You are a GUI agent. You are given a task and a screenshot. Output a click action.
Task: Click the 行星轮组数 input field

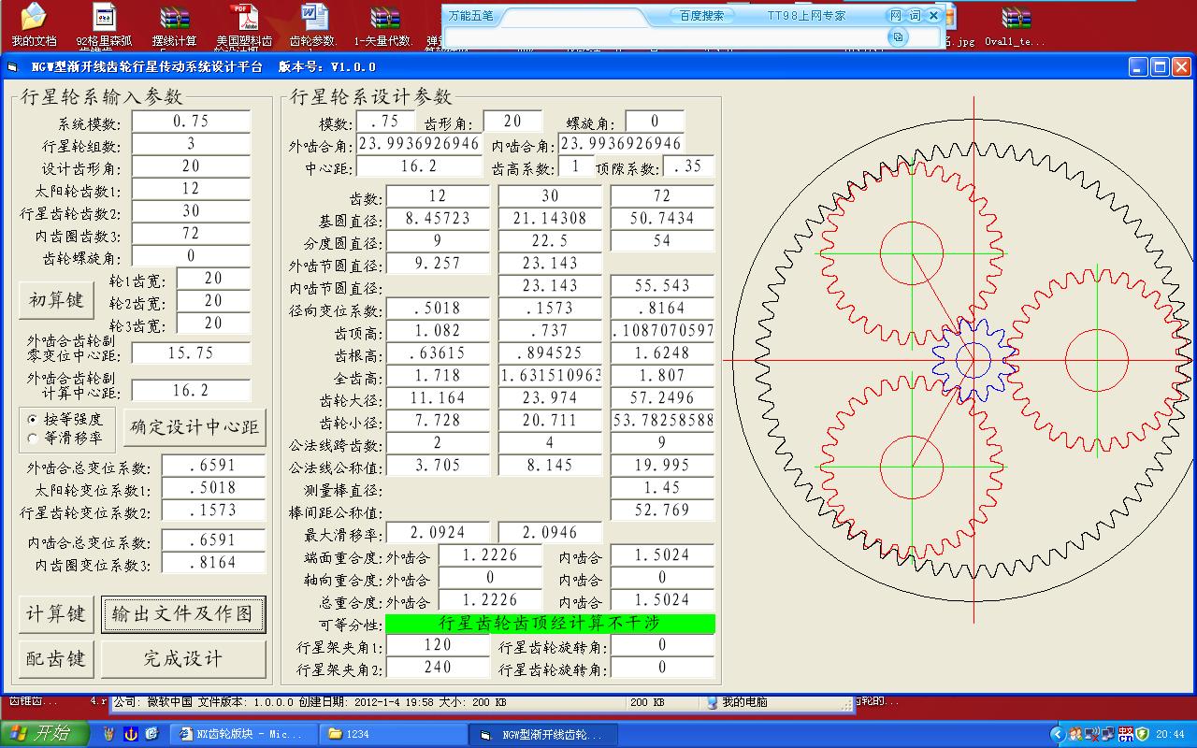click(191, 144)
